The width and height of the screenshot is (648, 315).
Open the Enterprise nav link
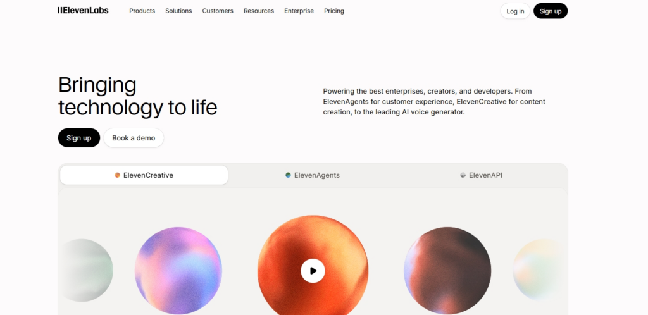click(299, 11)
